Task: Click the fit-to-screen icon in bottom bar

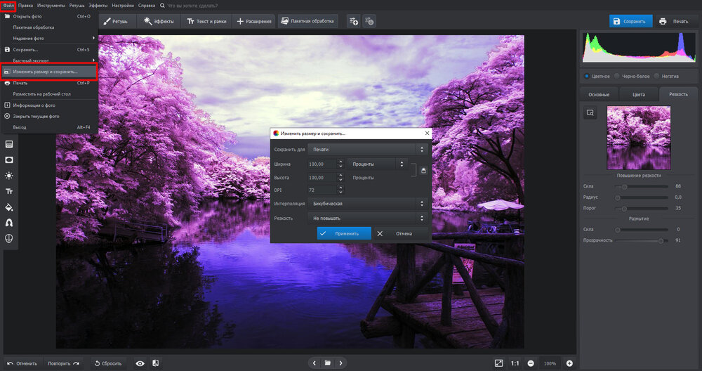Action: click(498, 363)
